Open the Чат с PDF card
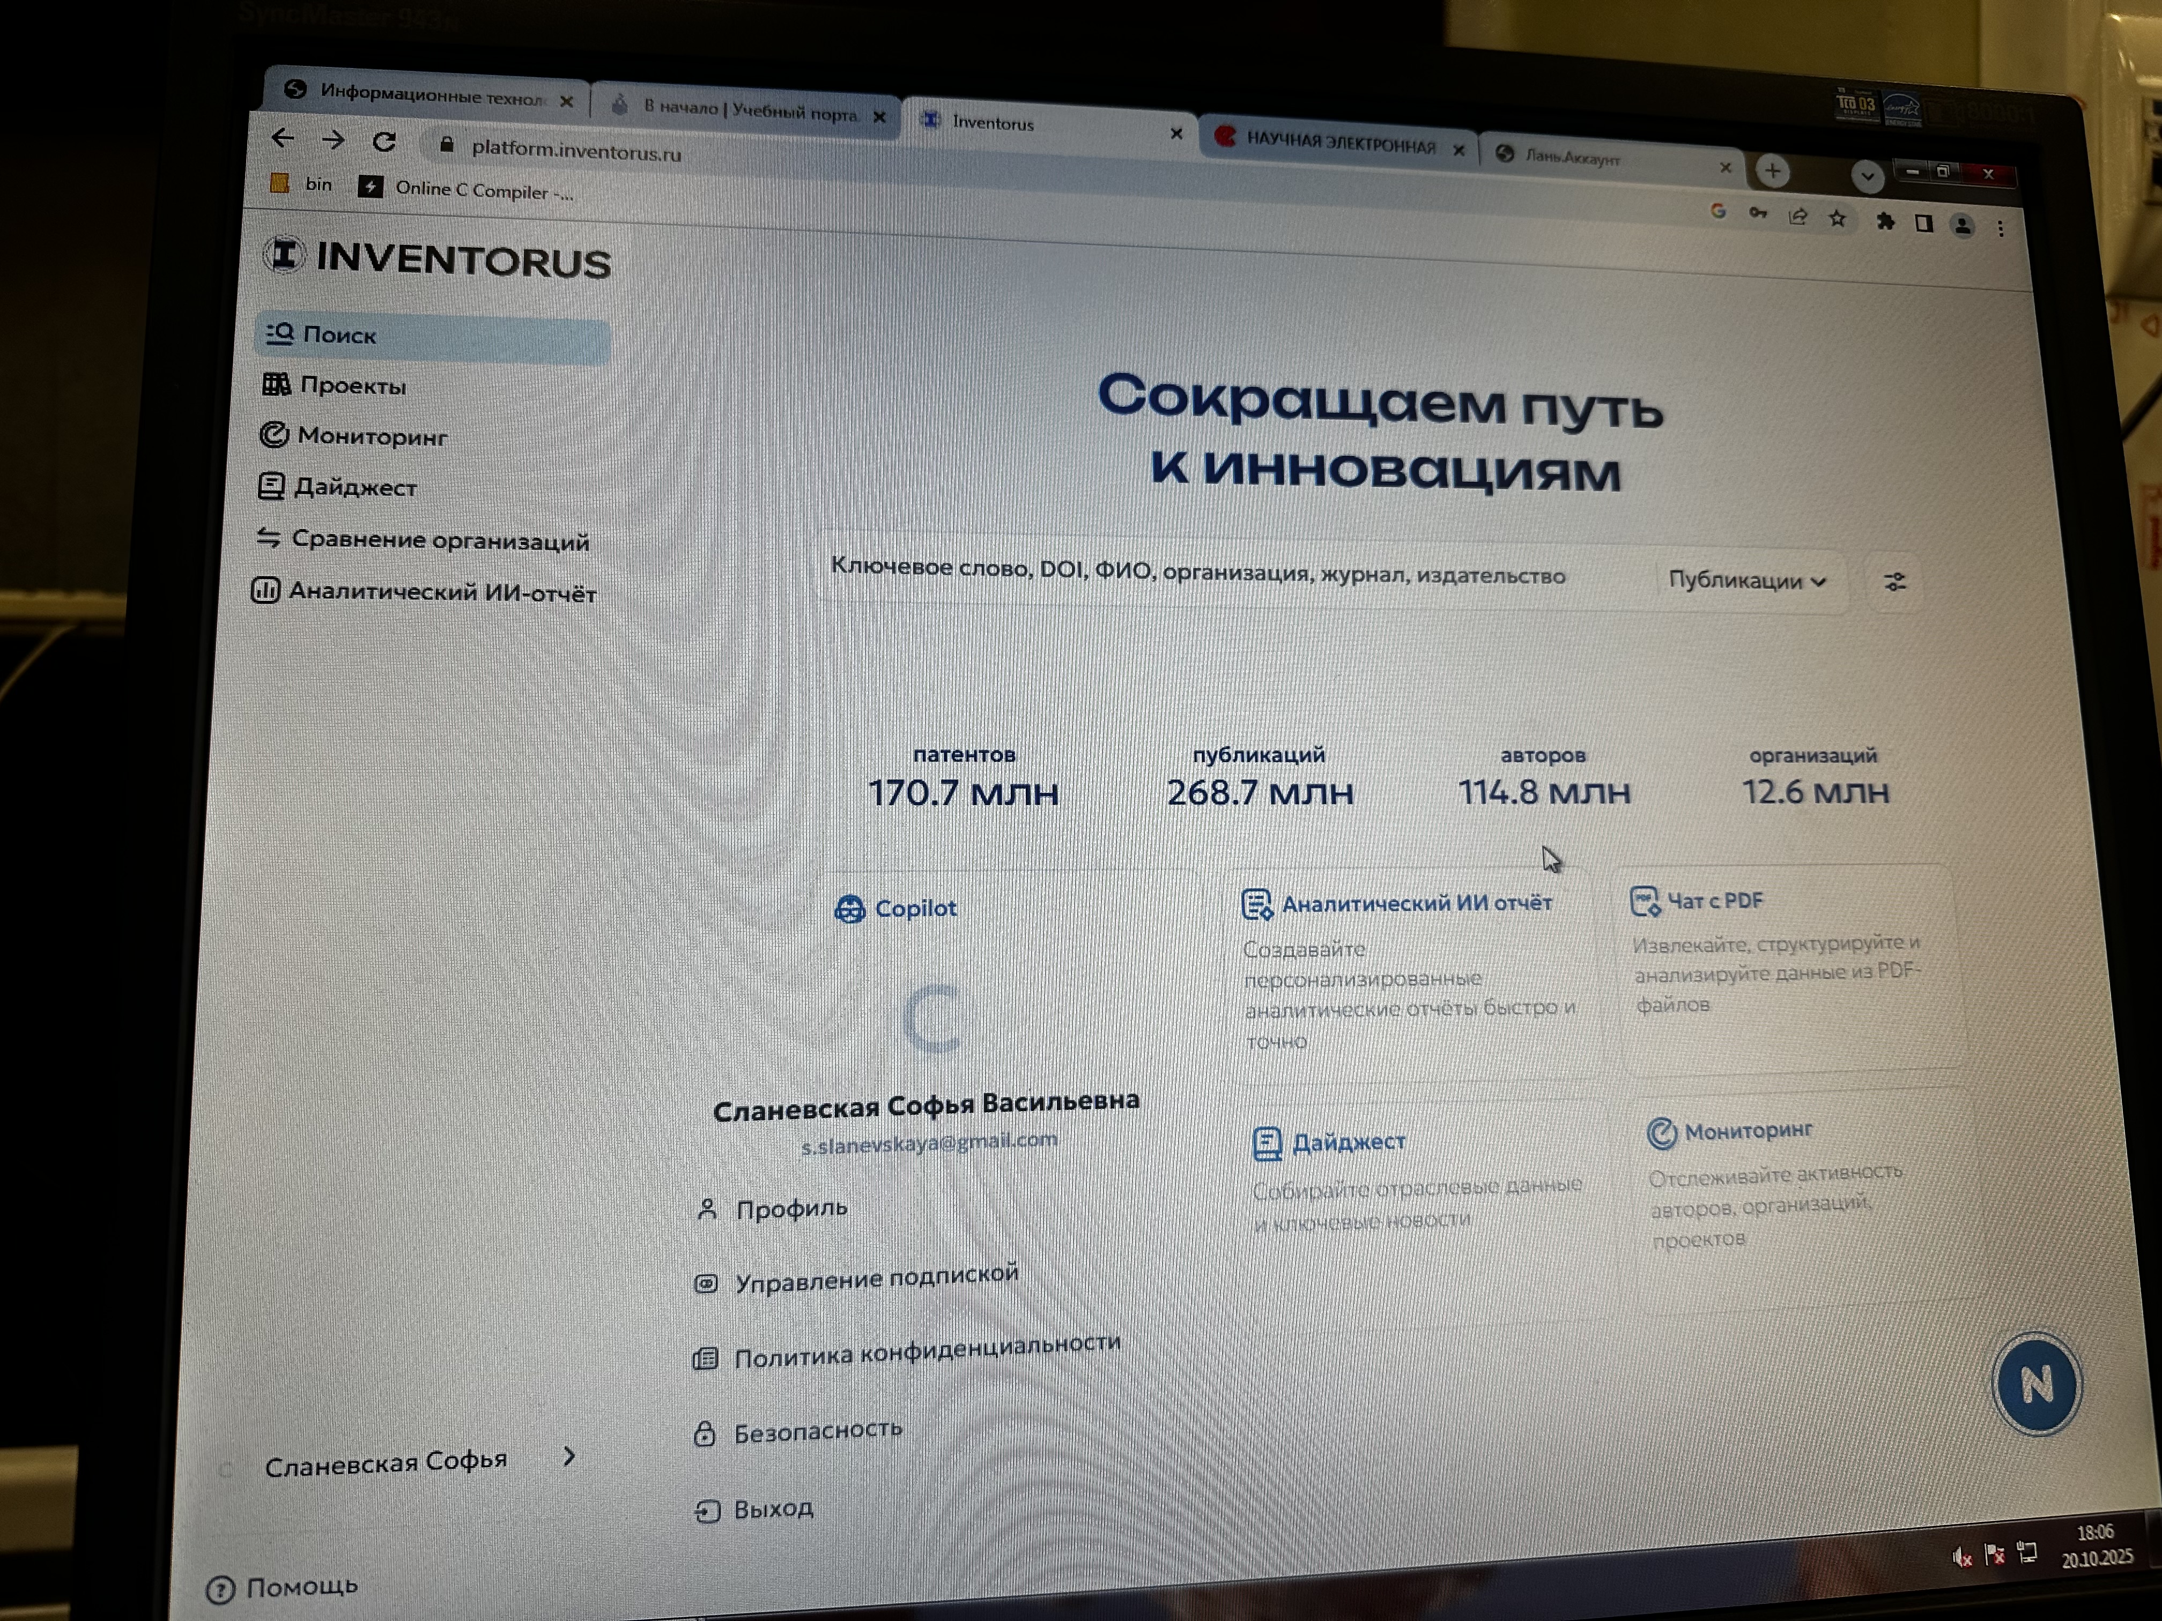This screenshot has width=2162, height=1621. coord(1713,901)
